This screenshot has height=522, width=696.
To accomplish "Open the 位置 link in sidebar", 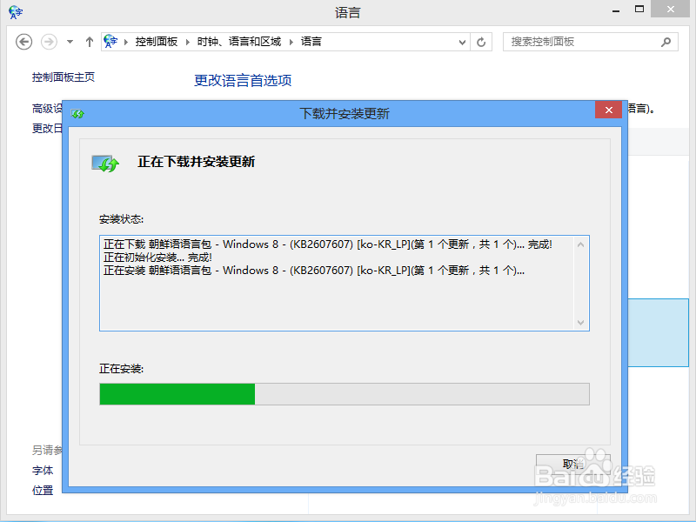I will point(43,491).
